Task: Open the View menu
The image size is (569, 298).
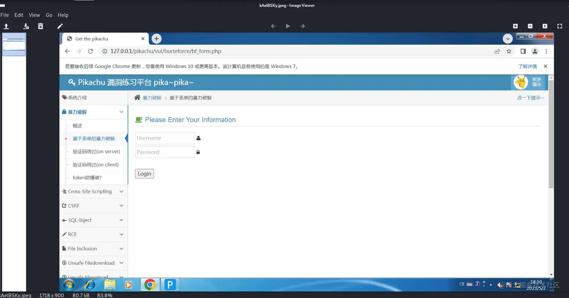Action: click(x=34, y=15)
